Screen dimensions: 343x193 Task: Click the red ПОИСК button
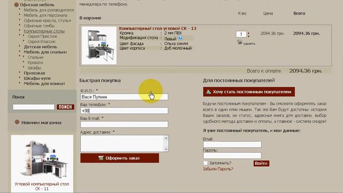tap(65, 107)
